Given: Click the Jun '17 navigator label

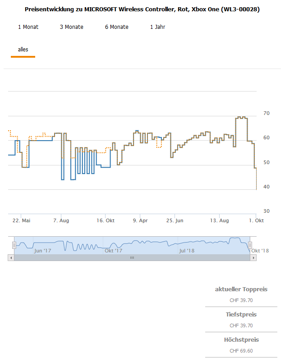Looking at the screenshot, I should coord(43,250).
